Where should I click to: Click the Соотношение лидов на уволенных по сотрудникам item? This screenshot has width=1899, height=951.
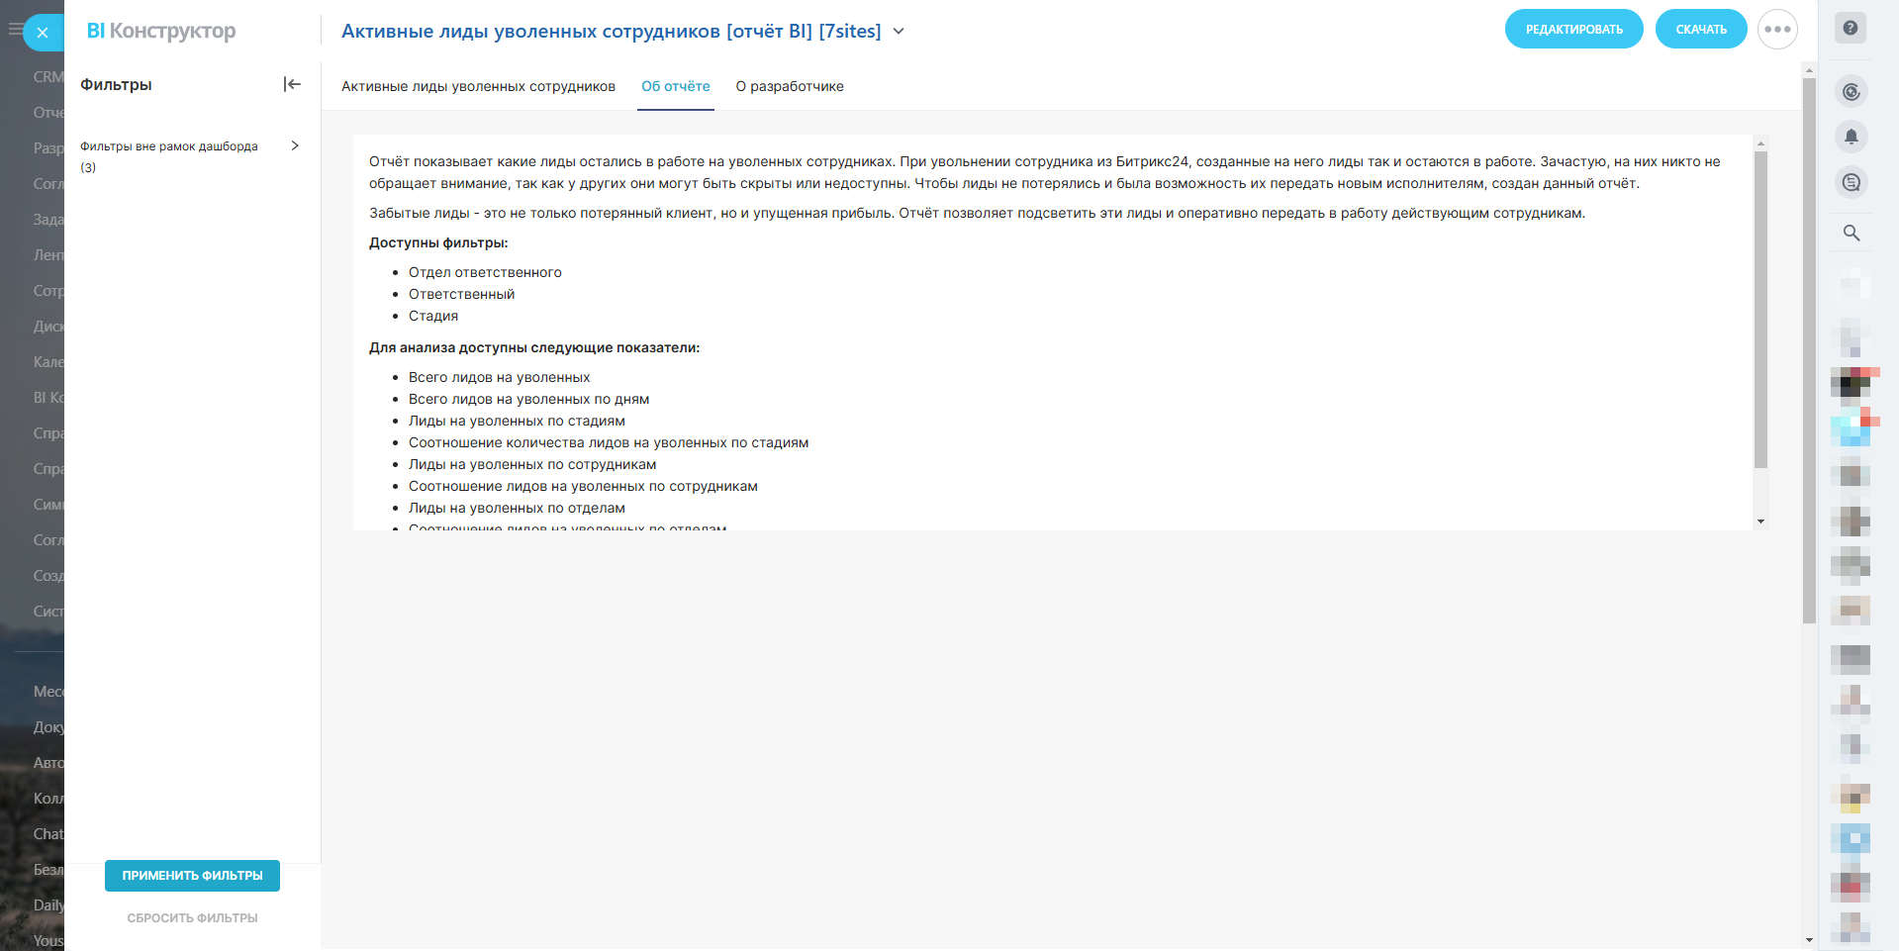[583, 486]
